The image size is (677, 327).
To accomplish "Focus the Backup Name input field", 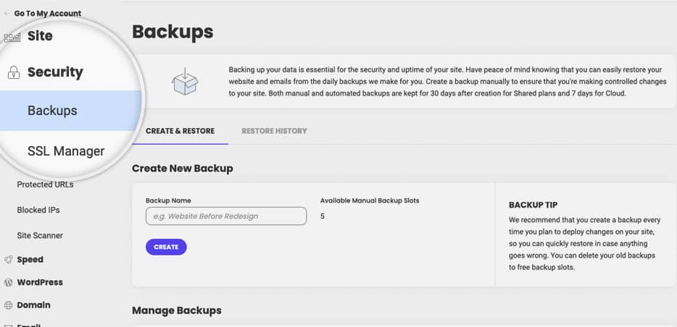I will [226, 216].
